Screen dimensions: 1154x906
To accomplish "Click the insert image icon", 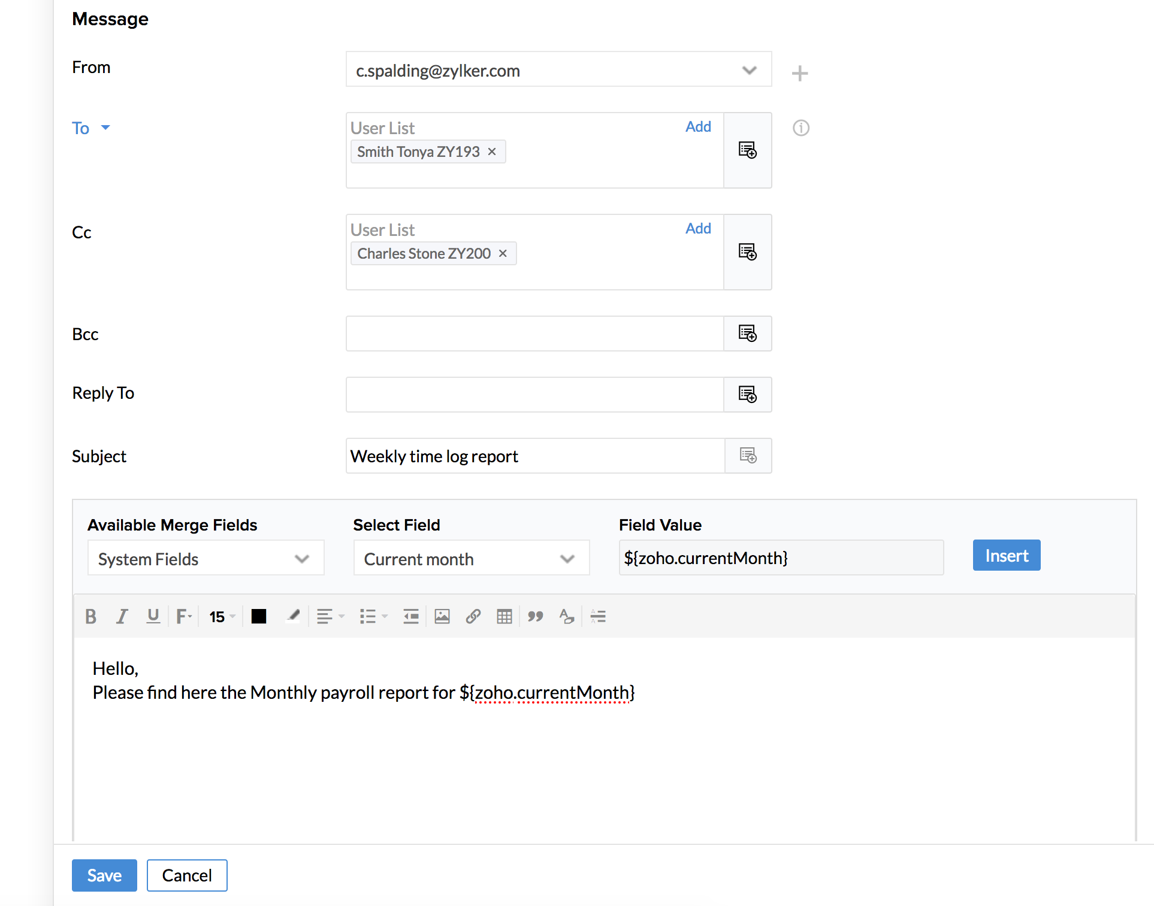I will point(442,616).
